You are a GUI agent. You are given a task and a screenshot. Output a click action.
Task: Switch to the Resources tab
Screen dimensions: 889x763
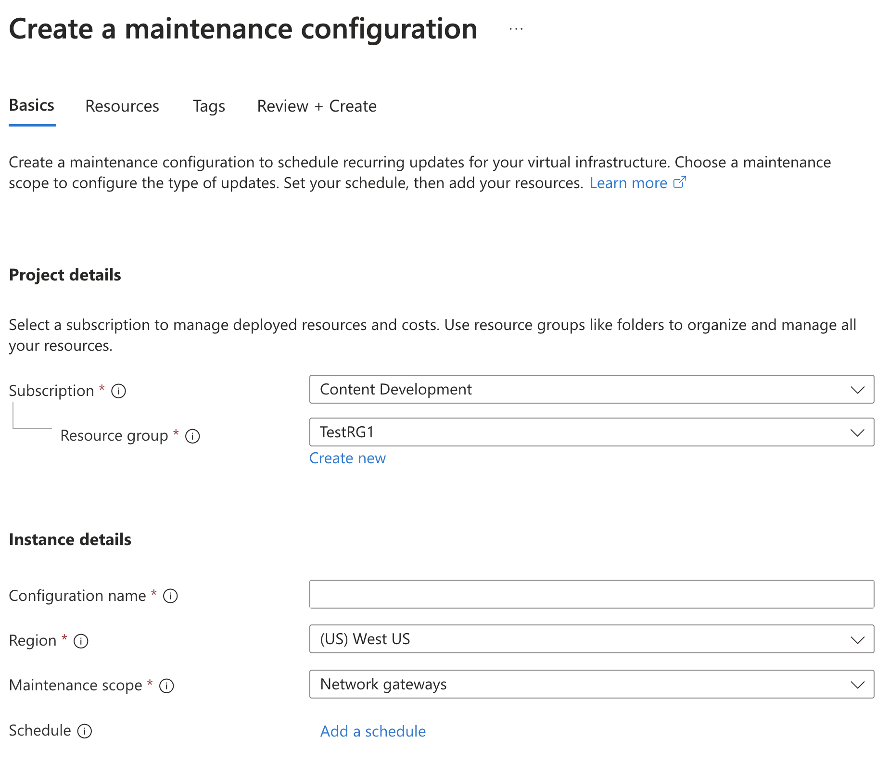tap(122, 106)
